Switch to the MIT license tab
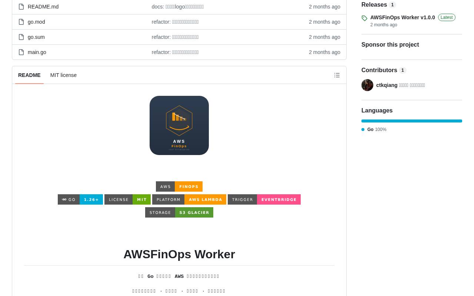 (63, 75)
